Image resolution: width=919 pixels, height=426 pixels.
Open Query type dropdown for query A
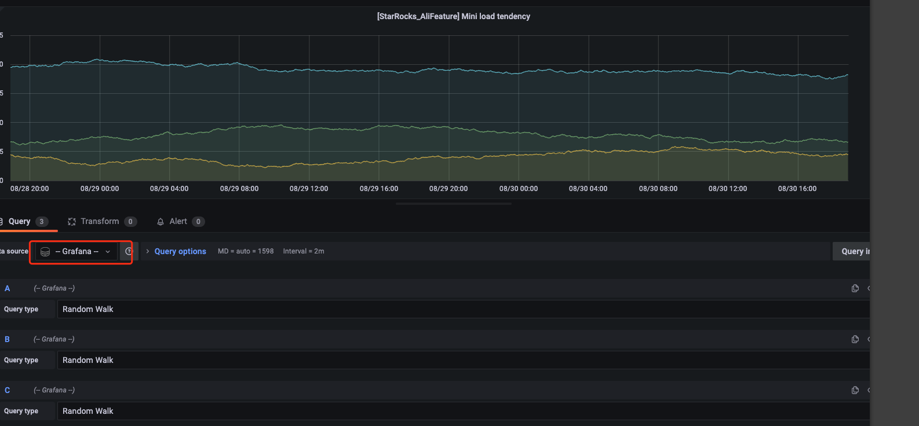[x=462, y=309]
